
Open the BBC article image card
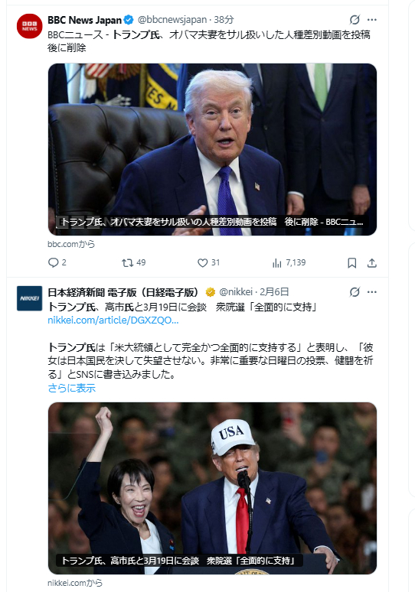coord(212,149)
